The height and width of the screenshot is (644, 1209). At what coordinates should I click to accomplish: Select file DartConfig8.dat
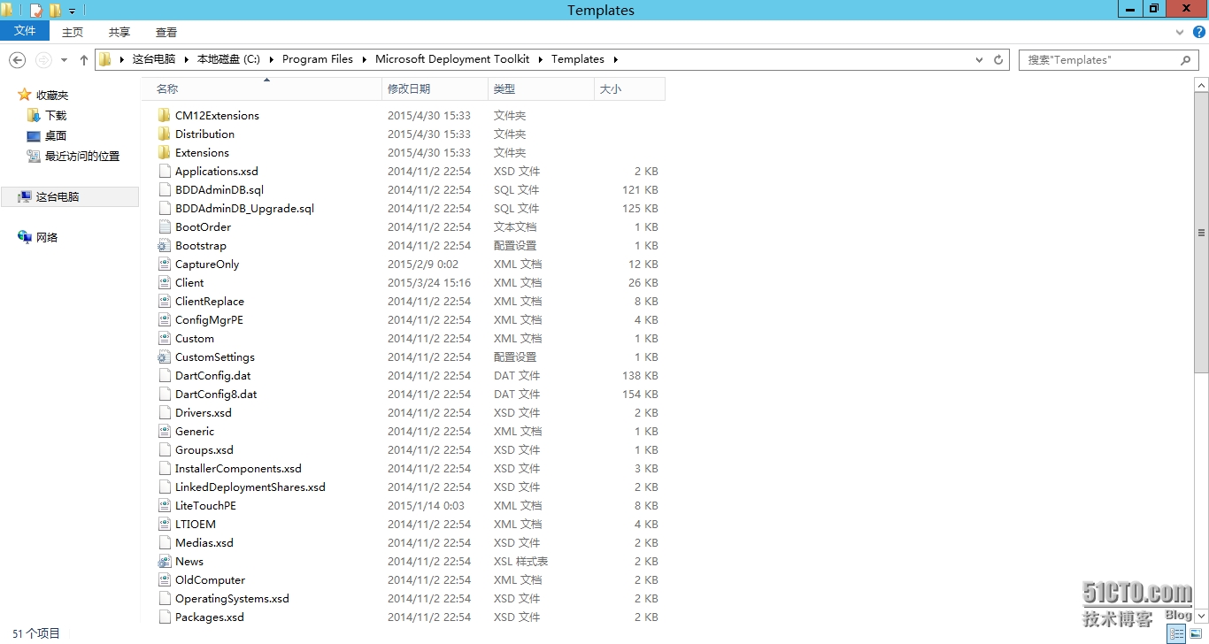coord(216,394)
